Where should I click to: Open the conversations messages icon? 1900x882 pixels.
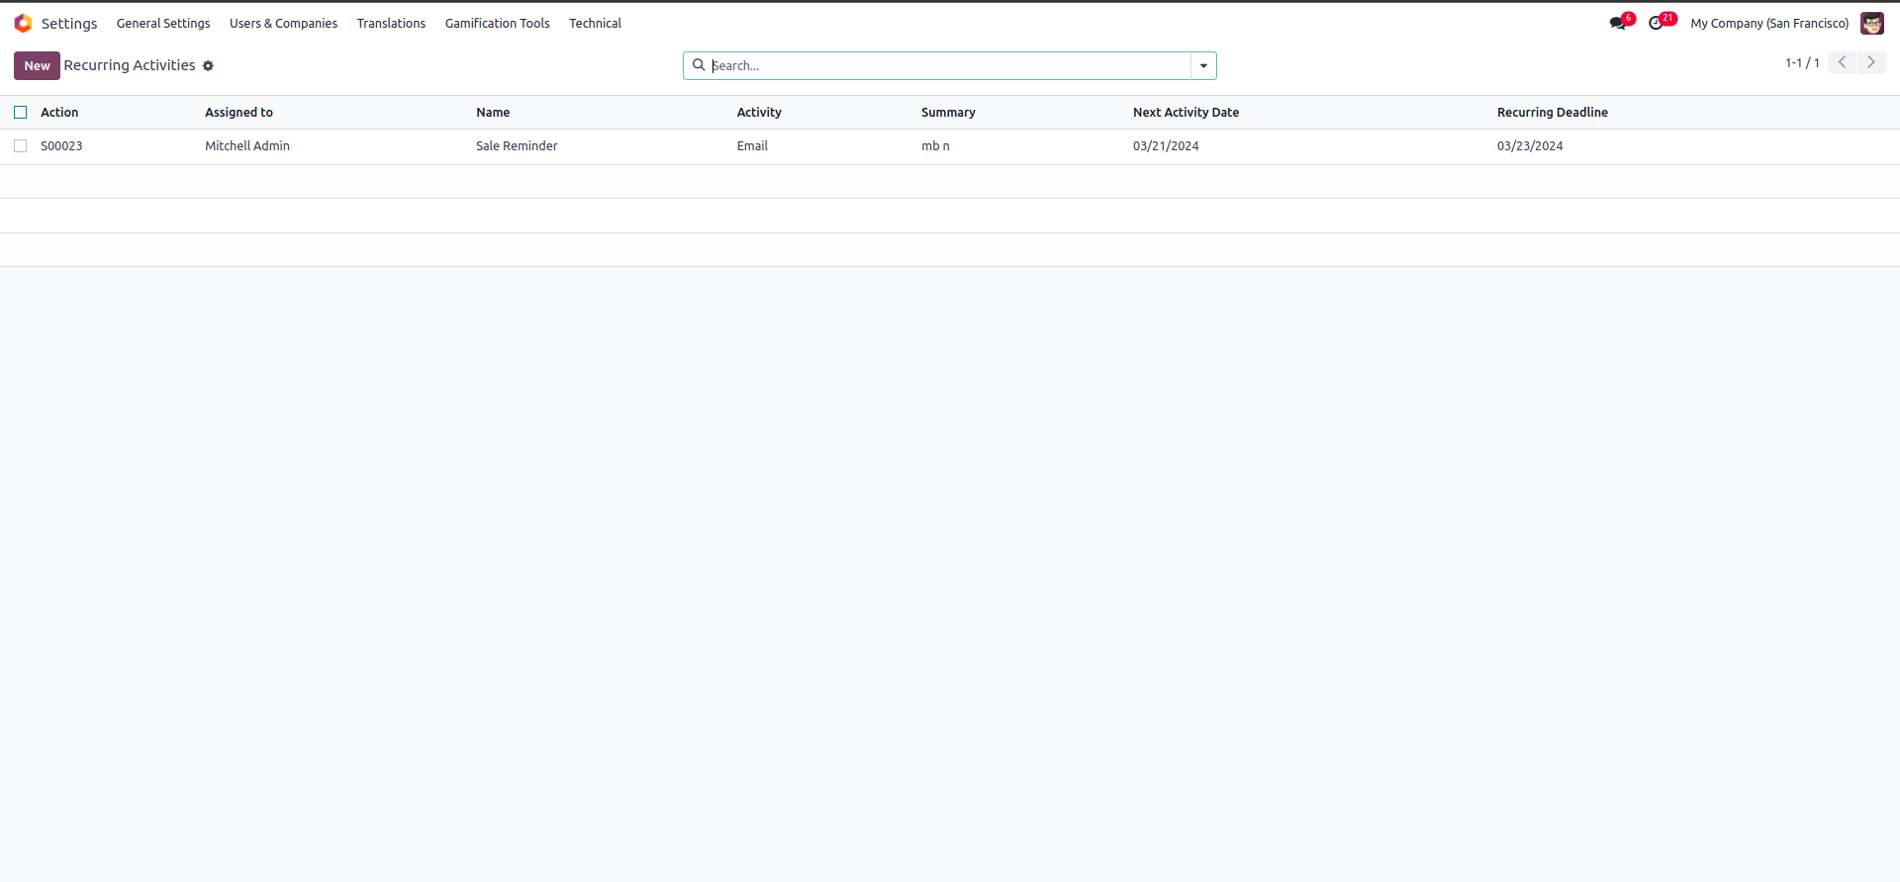tap(1618, 23)
